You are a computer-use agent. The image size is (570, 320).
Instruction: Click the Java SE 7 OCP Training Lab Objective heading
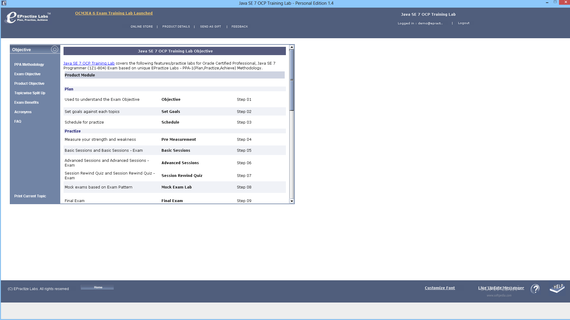175,51
